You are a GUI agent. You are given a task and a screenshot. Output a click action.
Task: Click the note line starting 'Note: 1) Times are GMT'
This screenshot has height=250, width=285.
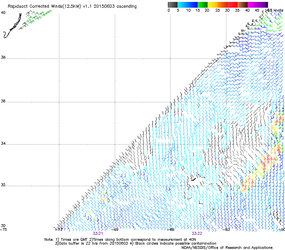pos(120,240)
